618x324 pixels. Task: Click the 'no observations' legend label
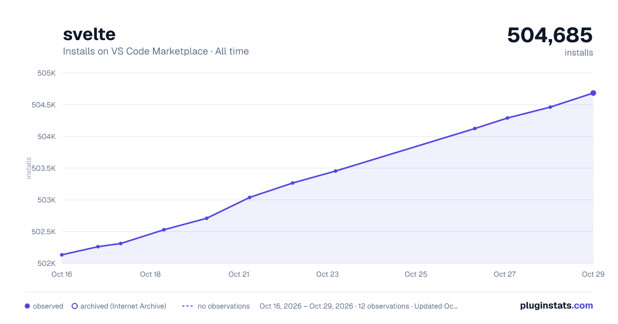coord(224,306)
